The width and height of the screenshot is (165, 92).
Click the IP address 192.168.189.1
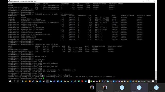click(101, 22)
